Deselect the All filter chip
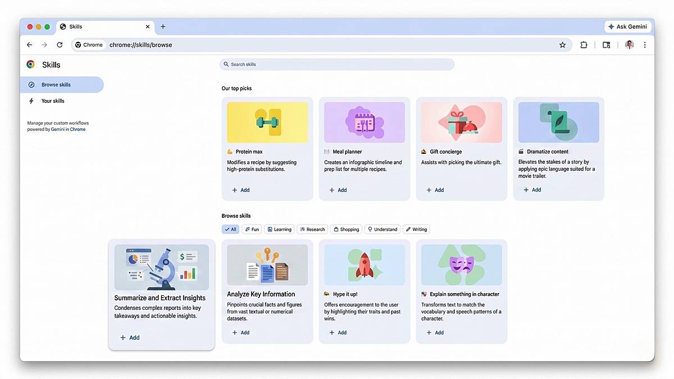Viewport: 674px width, 379px height. 230,229
